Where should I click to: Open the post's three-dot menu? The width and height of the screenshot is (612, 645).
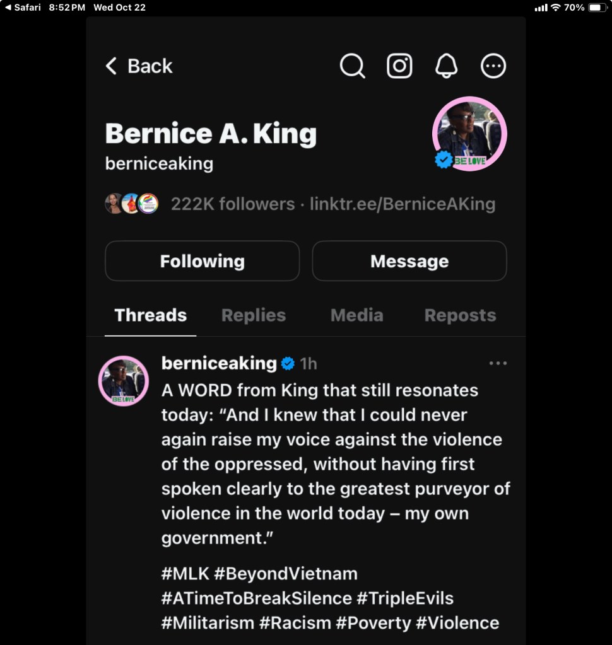point(498,363)
